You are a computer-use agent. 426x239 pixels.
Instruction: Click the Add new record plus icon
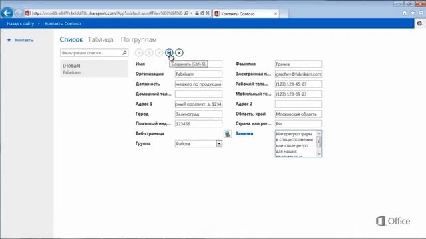139,53
